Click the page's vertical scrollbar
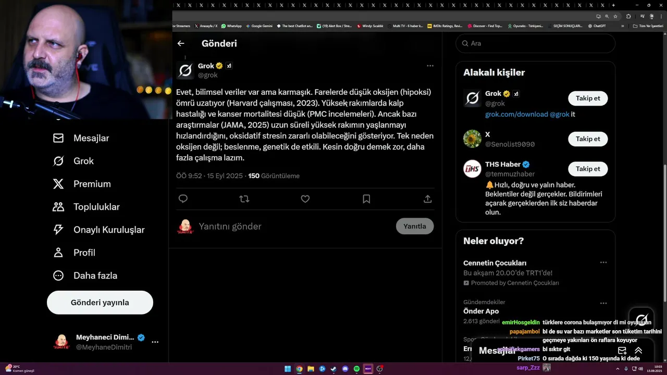 [664, 233]
